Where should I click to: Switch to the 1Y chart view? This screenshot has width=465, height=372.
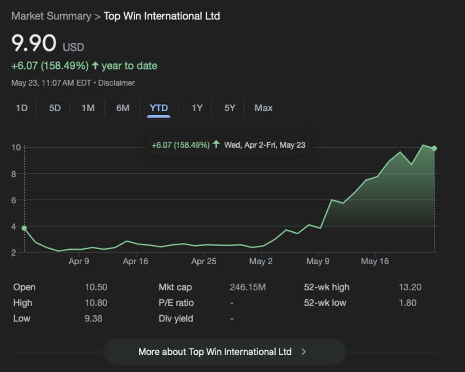[197, 108]
